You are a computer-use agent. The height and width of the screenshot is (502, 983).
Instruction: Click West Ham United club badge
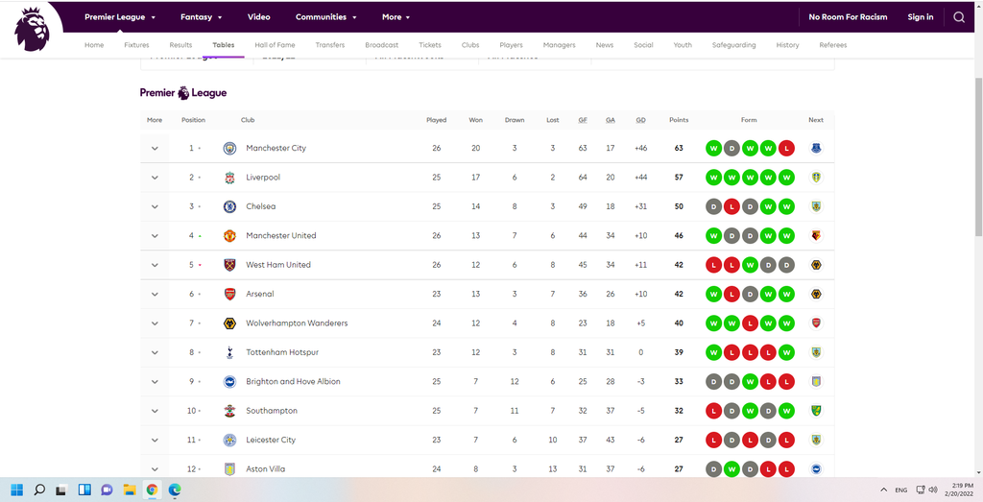[230, 265]
